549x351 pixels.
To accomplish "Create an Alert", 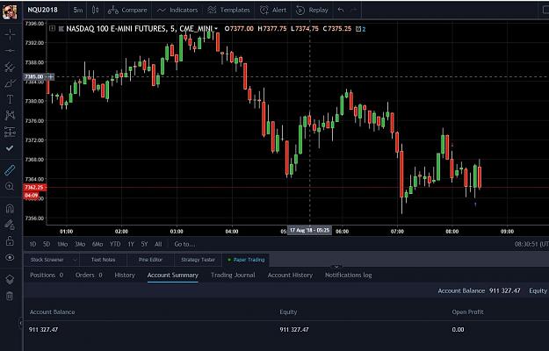I will pyautogui.click(x=273, y=11).
